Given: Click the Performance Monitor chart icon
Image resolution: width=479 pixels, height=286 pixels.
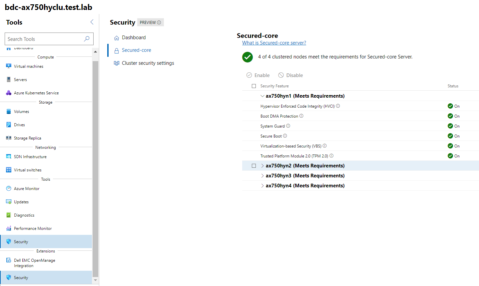Looking at the screenshot, I should point(9,228).
